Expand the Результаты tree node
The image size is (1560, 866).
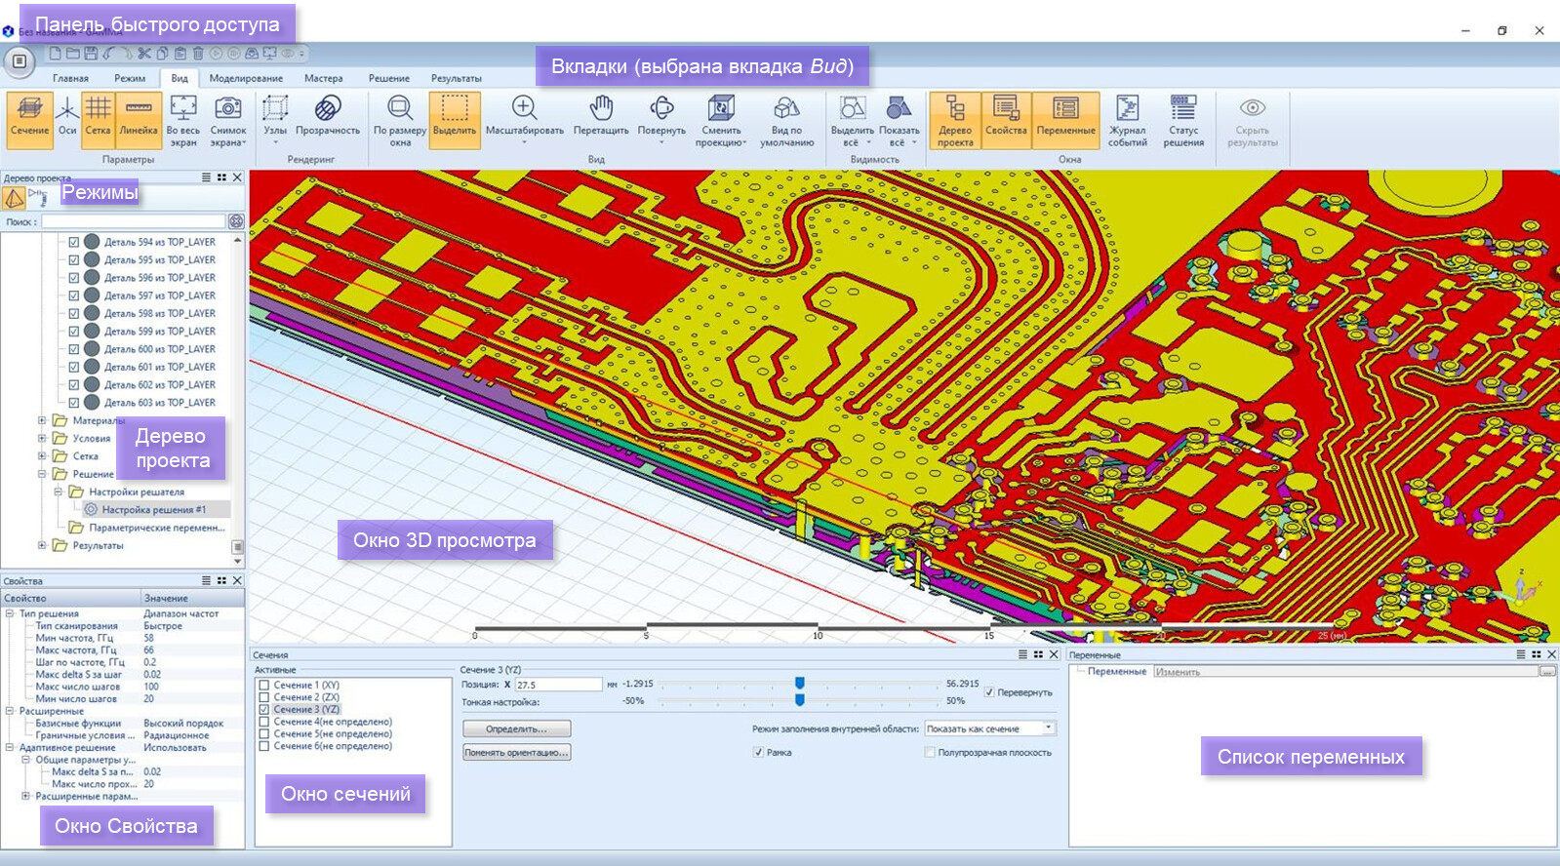pos(42,546)
